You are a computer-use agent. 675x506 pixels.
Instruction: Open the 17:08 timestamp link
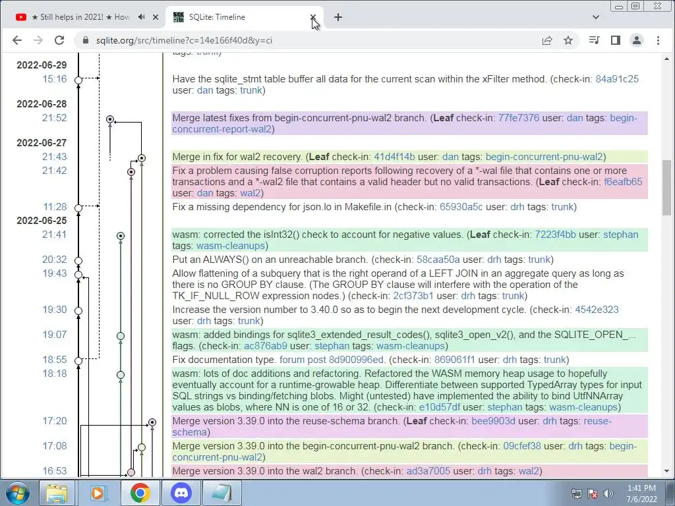[x=55, y=446]
